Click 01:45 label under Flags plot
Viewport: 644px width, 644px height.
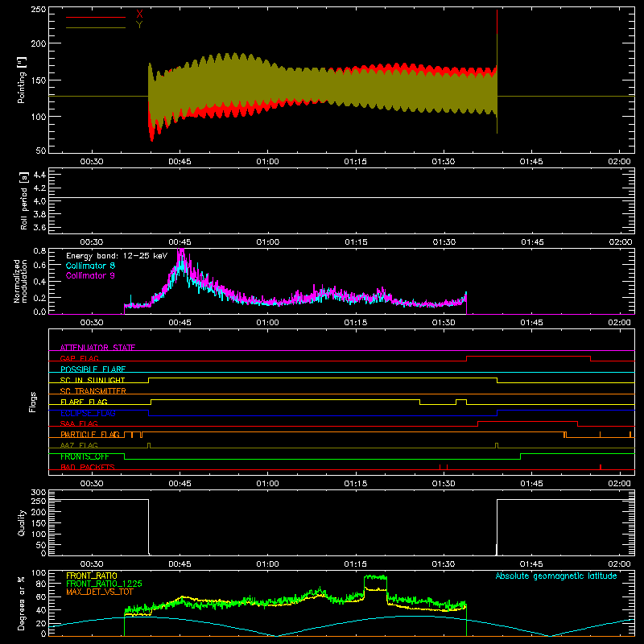coord(531,484)
